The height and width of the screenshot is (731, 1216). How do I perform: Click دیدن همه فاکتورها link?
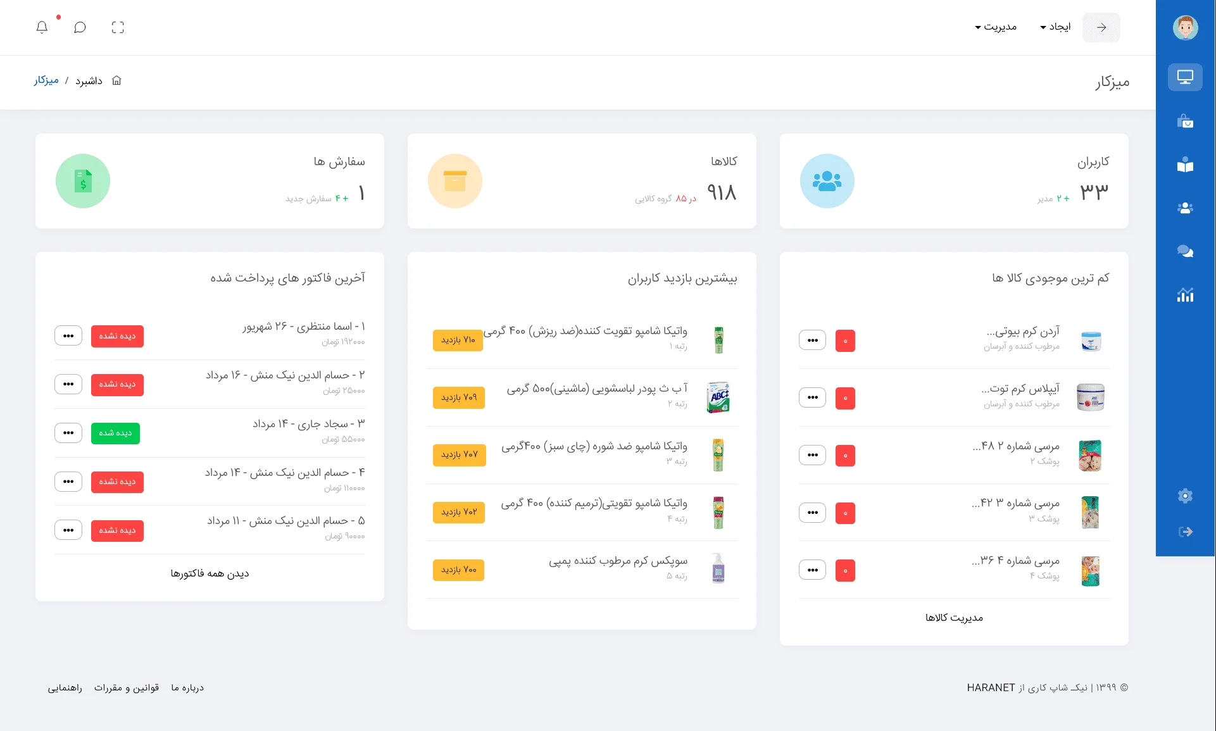[x=210, y=573]
